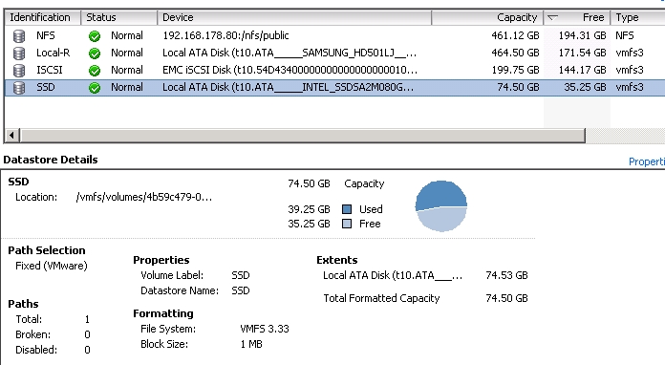Sort by Identification column header
Screen dimensions: 665x365
(x=42, y=17)
